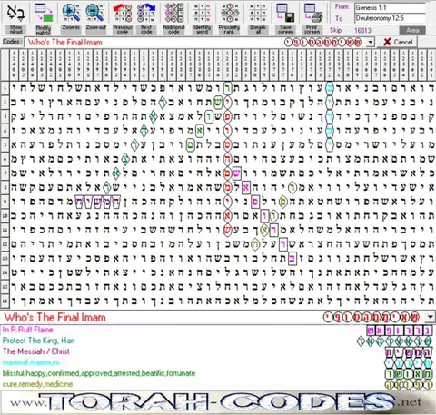
Task: Select the 'blissful,happy,confirmed' result row
Action: [217, 373]
